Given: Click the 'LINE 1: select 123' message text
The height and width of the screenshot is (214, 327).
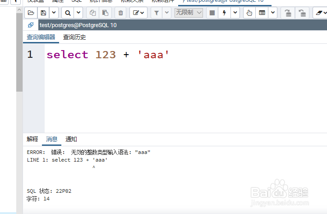Looking at the screenshot, I should click(x=67, y=160).
